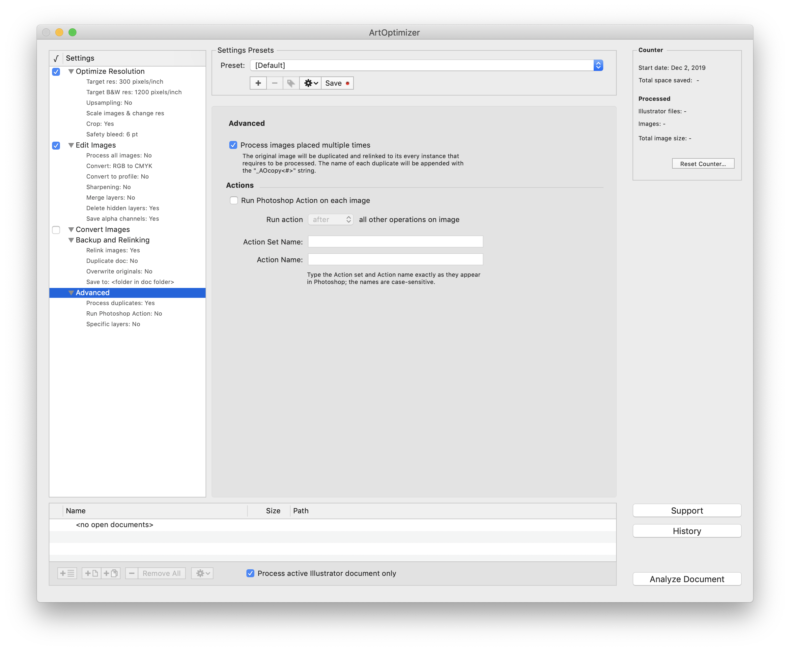This screenshot has width=790, height=651.
Task: Click the Remove All button
Action: coord(162,573)
